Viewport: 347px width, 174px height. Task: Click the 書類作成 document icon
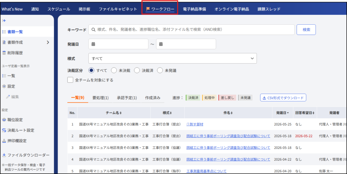coord(4,42)
